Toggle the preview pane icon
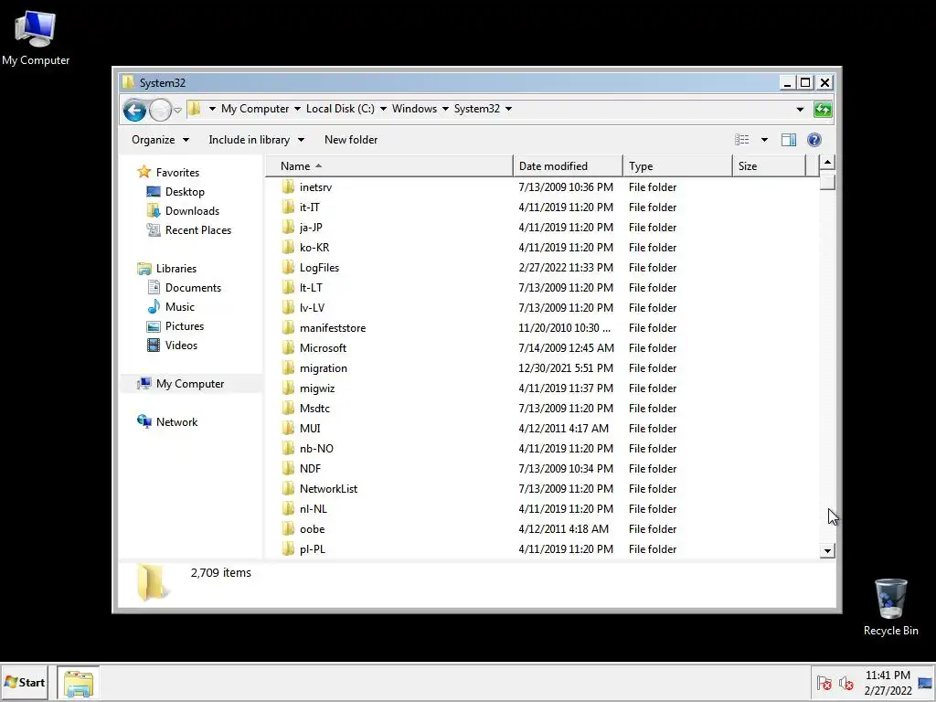 point(789,140)
